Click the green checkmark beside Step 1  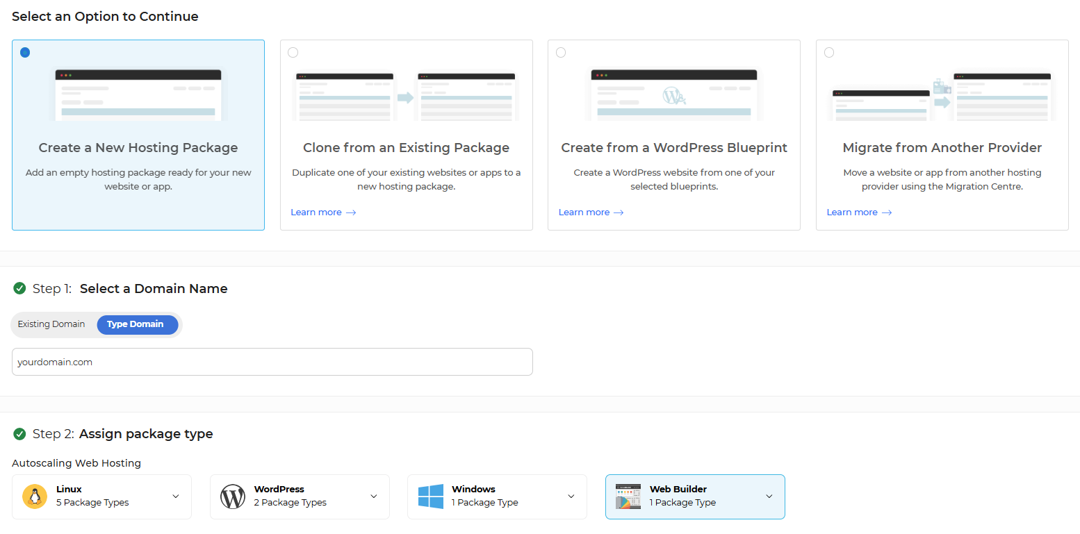click(x=19, y=288)
